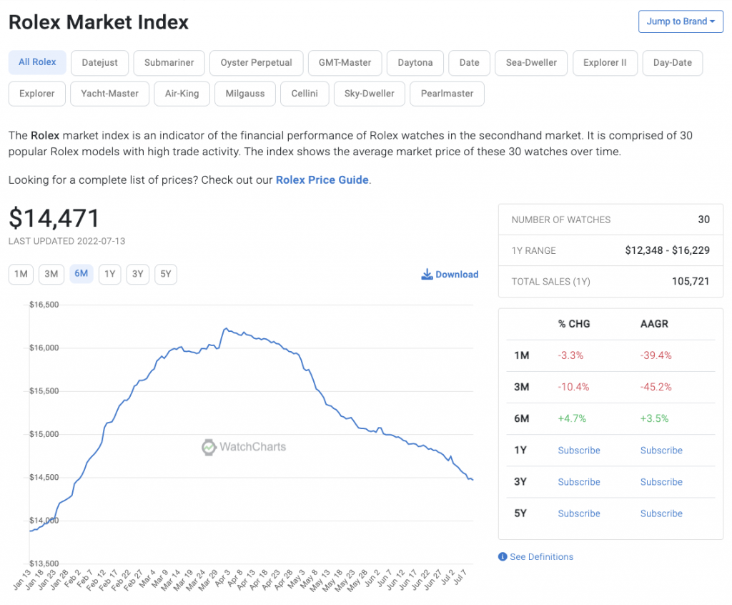Set chart range to 6M
732x605 pixels.
(x=81, y=274)
